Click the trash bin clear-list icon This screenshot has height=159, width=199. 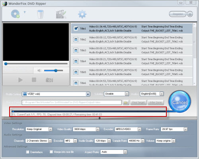pos(40,14)
